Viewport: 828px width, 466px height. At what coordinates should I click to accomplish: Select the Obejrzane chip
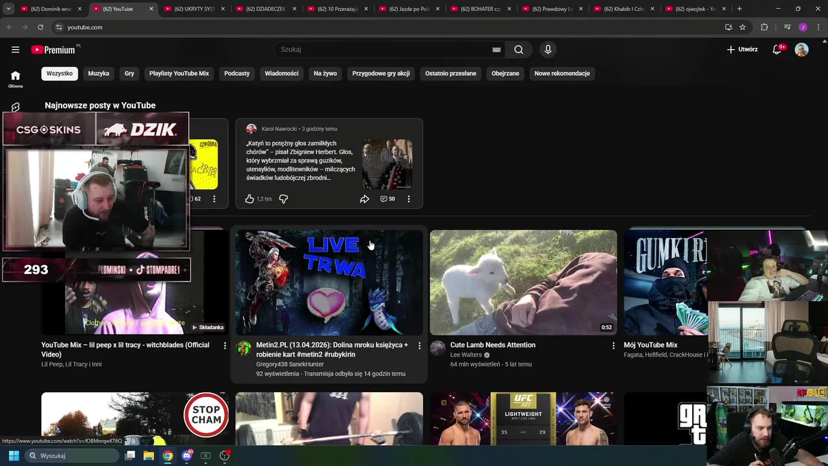coord(505,74)
